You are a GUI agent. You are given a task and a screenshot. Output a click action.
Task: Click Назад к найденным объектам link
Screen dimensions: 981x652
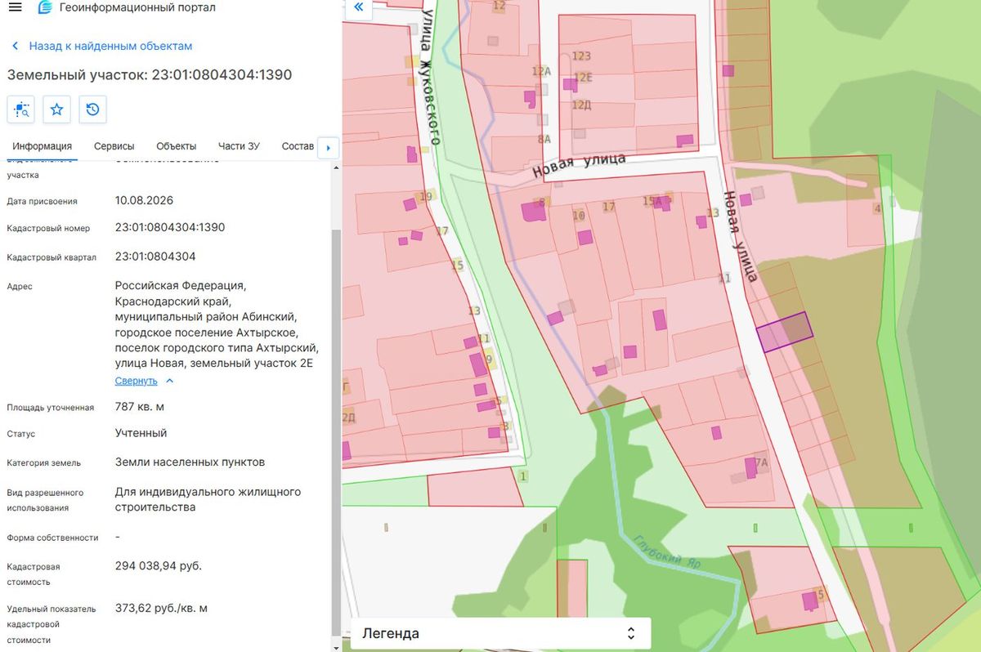[x=111, y=47]
